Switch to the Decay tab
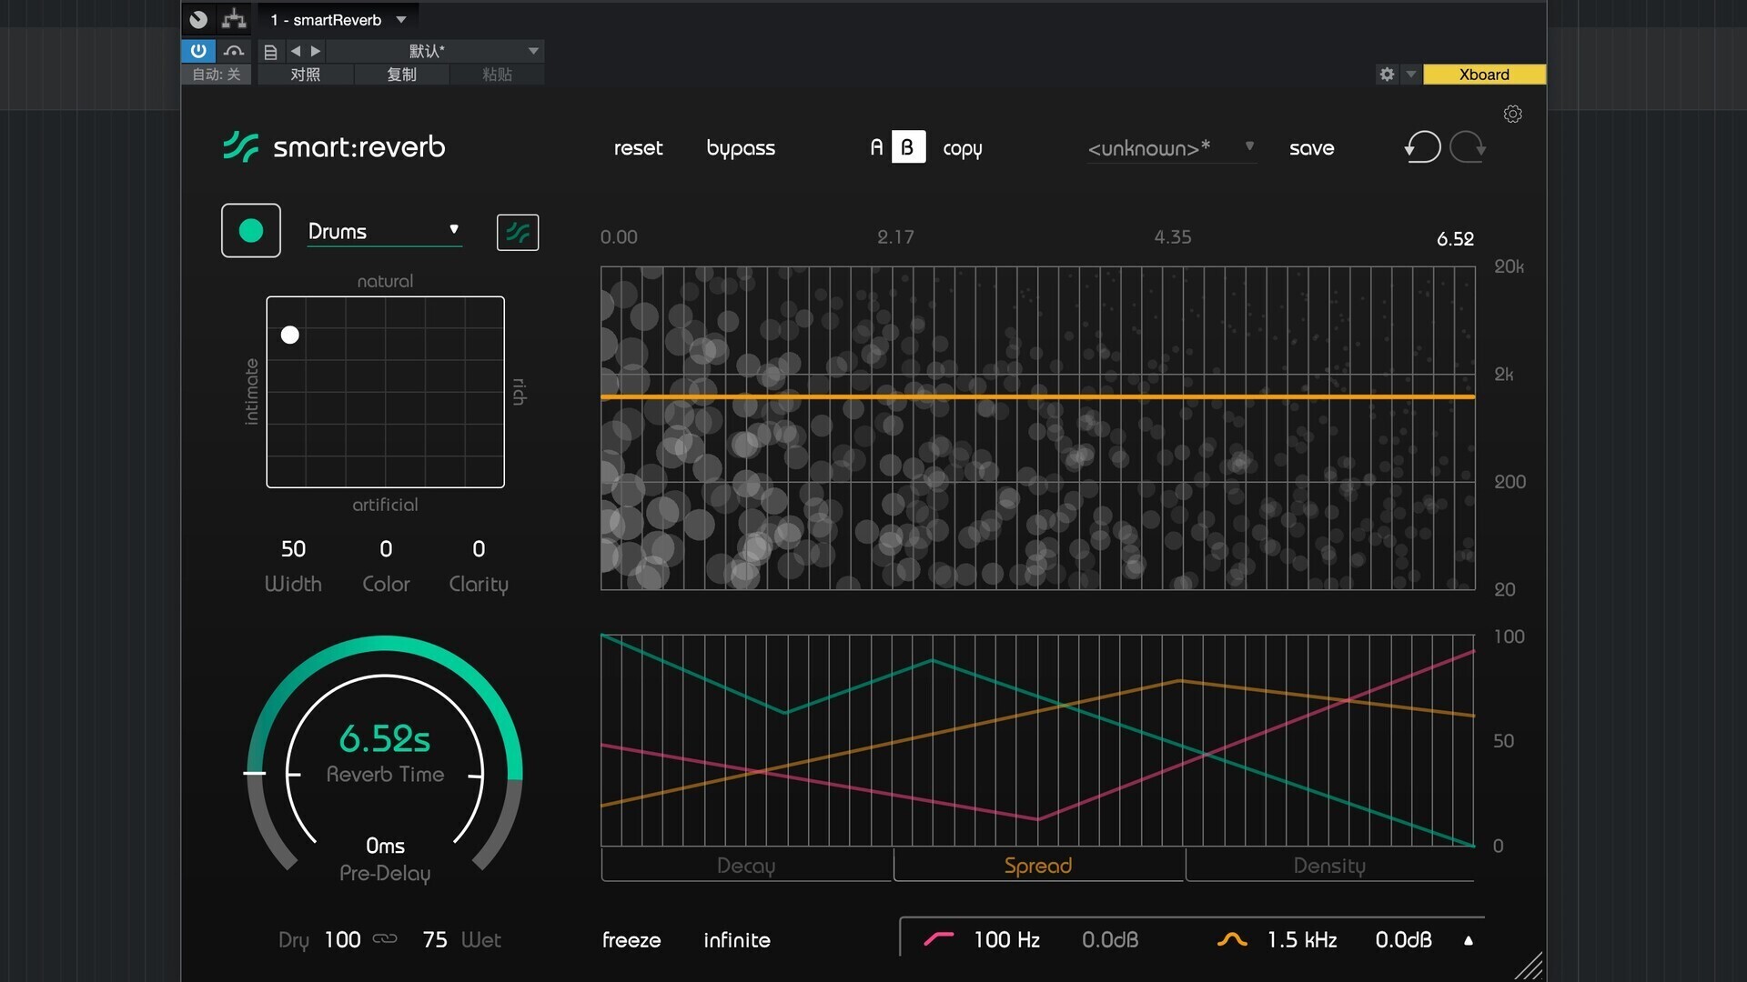 pyautogui.click(x=746, y=866)
